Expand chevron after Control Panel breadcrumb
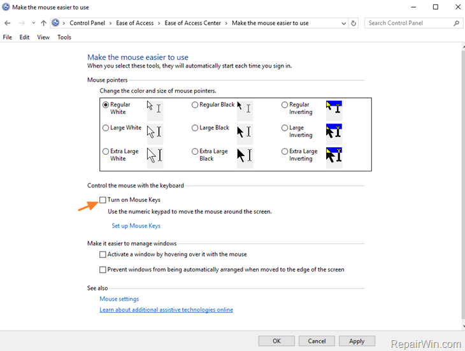This screenshot has height=351, width=465. point(110,23)
